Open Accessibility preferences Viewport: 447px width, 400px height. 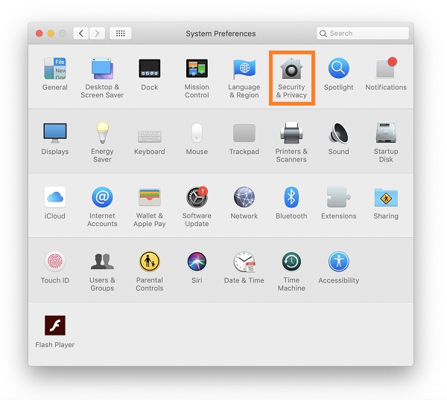tap(338, 262)
